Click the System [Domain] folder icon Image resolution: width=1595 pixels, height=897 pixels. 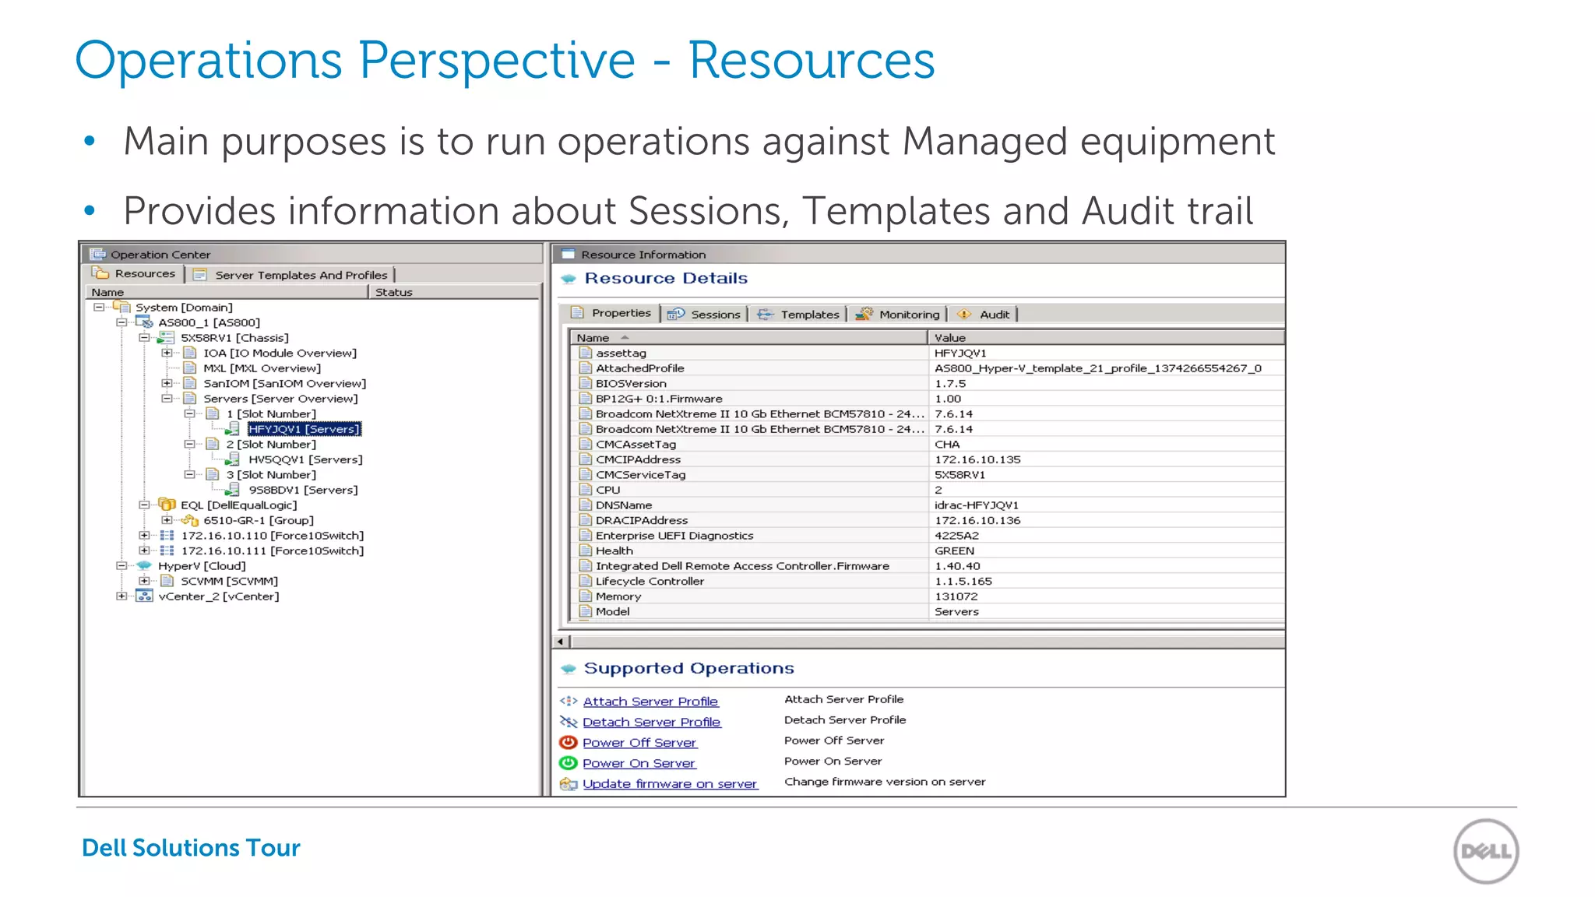[121, 307]
